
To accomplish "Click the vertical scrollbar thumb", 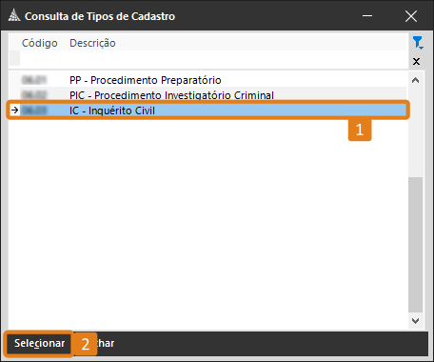I will pos(415,245).
